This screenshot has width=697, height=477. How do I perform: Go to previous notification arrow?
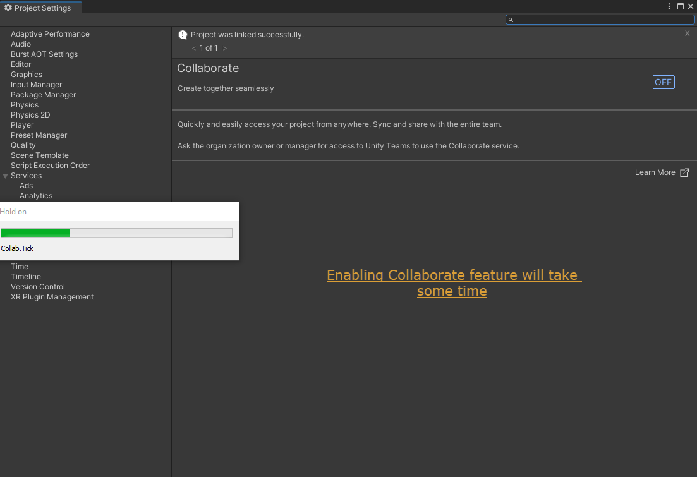pos(194,48)
